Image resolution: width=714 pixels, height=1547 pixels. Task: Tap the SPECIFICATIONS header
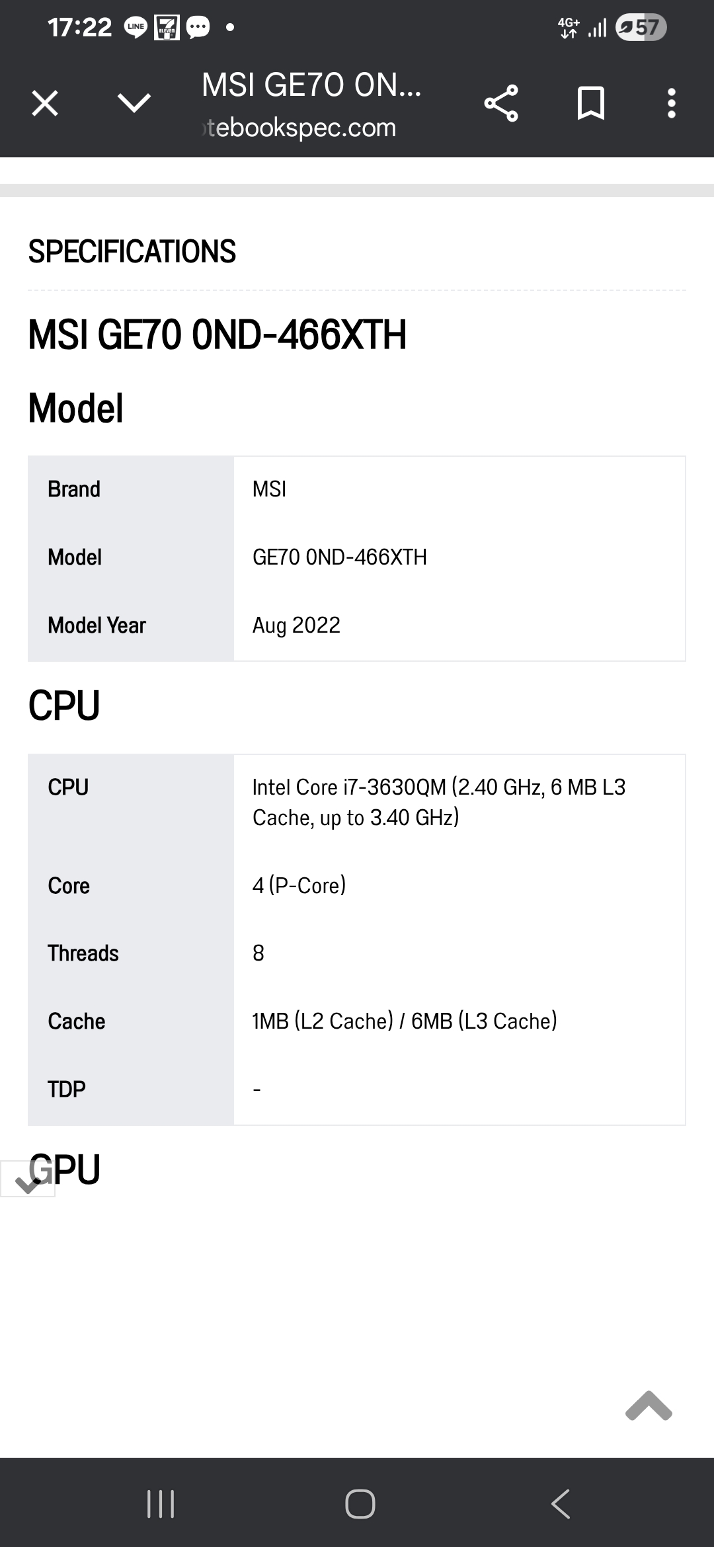point(132,252)
